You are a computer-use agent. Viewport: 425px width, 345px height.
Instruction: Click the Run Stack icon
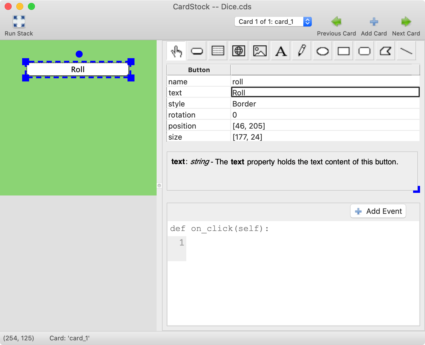(19, 22)
